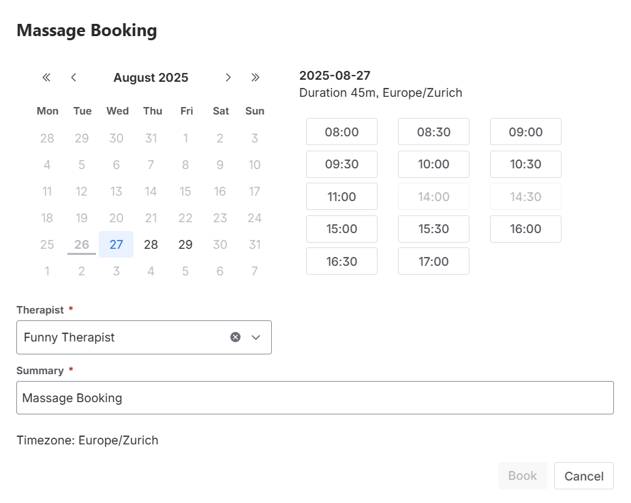Click the Summary text field
This screenshot has width=631, height=503.
coord(315,398)
